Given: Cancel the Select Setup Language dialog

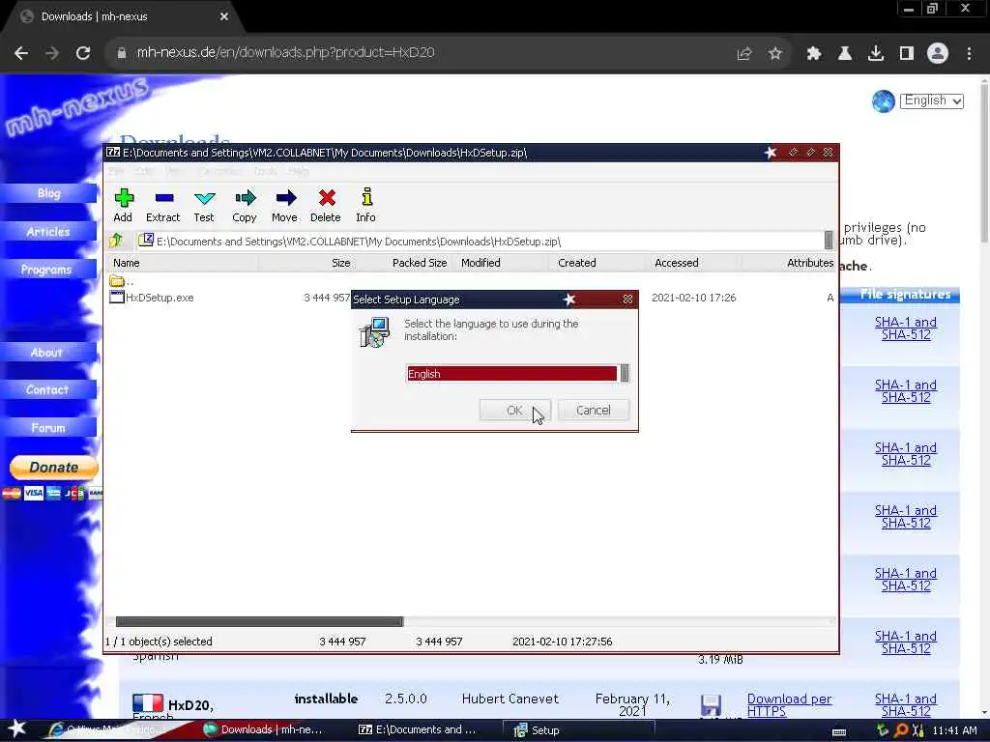Looking at the screenshot, I should (x=594, y=410).
